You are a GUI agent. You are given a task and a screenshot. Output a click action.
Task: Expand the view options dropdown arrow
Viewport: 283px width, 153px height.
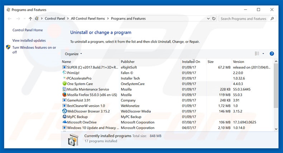(x=263, y=54)
